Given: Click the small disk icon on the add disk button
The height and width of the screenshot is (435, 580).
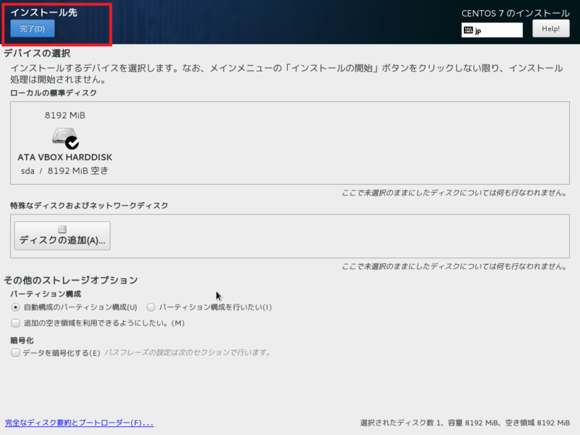Looking at the screenshot, I should coord(62,229).
